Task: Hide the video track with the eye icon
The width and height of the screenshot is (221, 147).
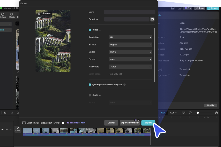Action: pyautogui.click(x=2, y=129)
